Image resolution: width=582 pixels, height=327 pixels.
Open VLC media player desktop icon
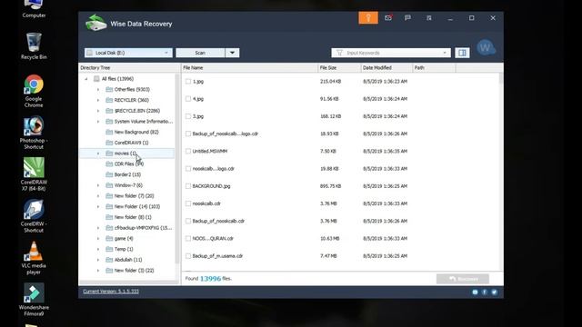[x=34, y=258]
